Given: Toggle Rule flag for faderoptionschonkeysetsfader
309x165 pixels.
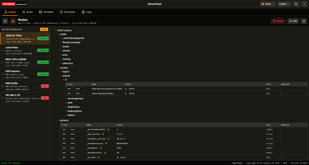Looking at the screenshot, I should click(70, 89).
